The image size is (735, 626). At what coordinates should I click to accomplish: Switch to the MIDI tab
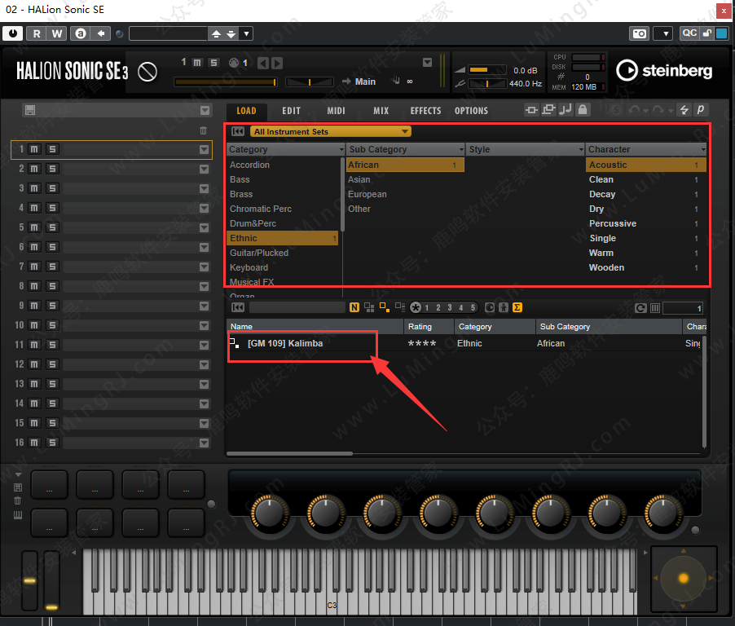[336, 111]
